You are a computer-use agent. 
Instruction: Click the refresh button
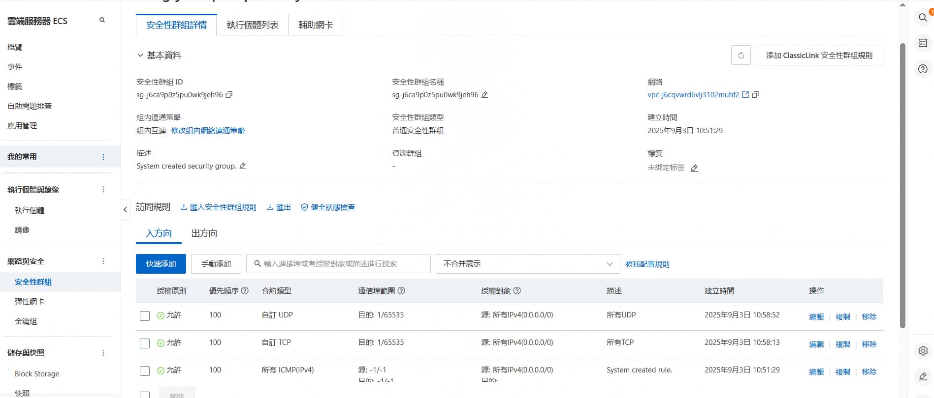click(741, 56)
